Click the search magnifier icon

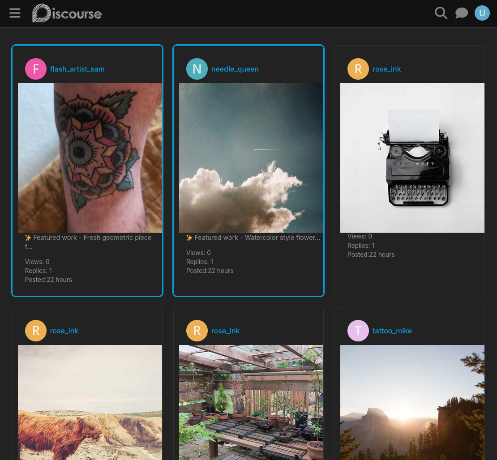click(441, 13)
